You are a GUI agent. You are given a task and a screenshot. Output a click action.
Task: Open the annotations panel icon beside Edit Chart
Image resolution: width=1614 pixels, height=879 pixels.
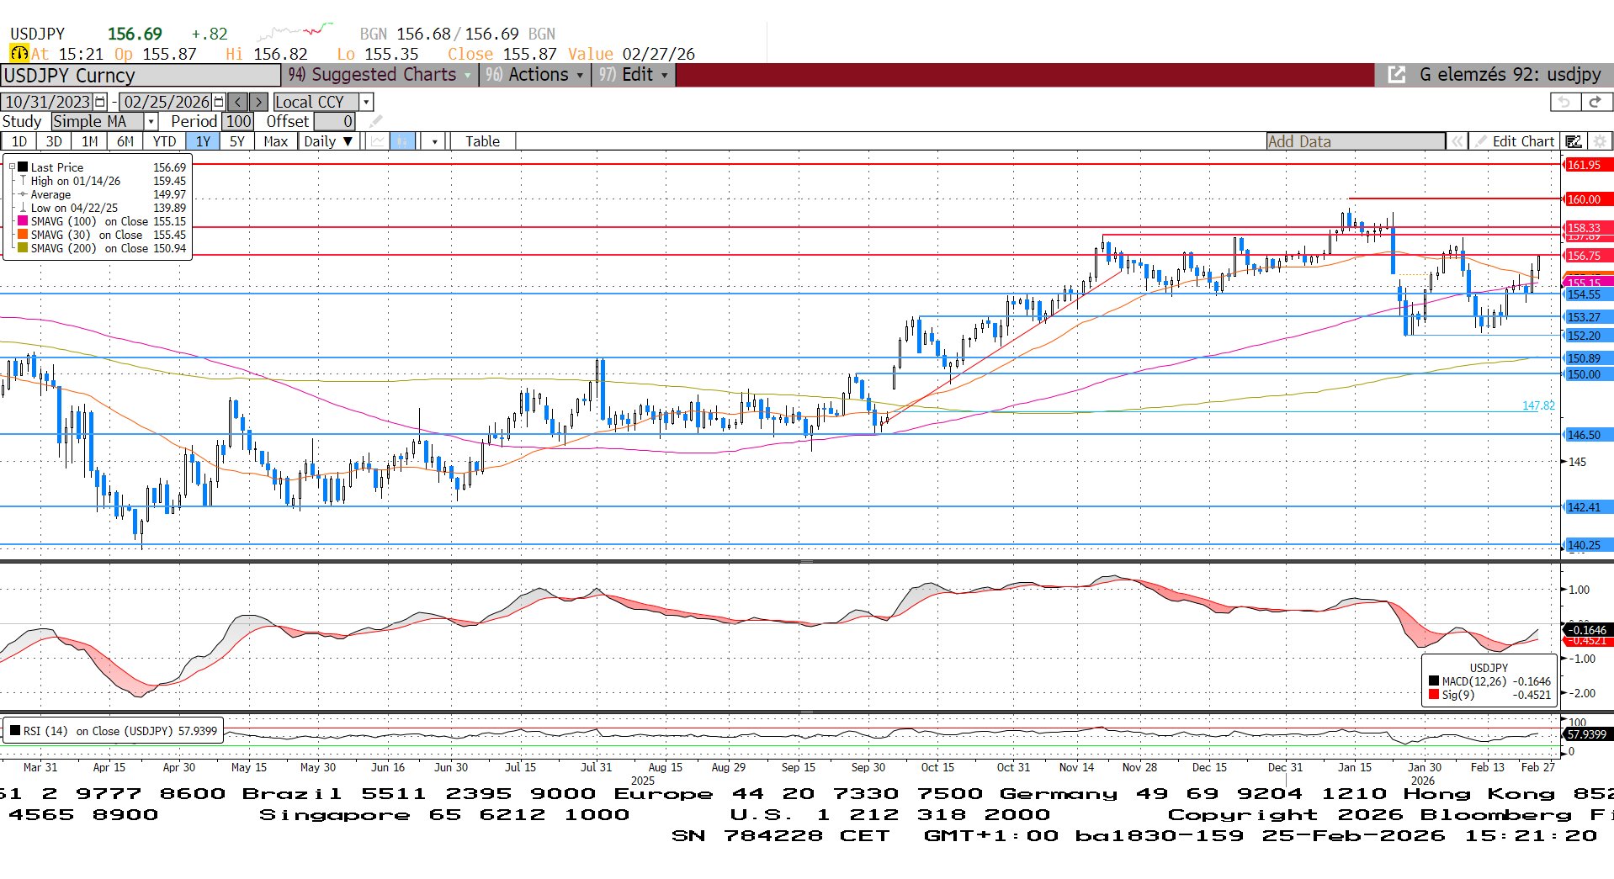1574,141
